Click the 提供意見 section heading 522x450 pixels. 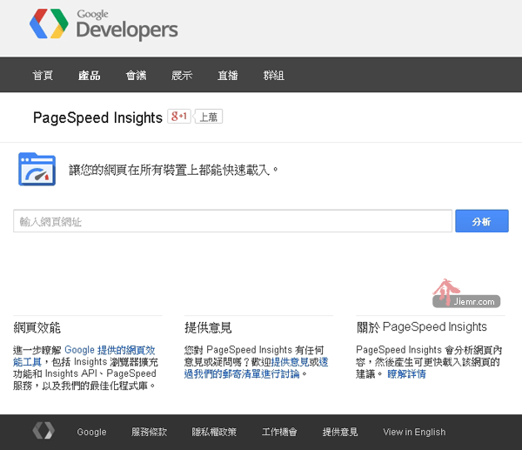click(208, 328)
